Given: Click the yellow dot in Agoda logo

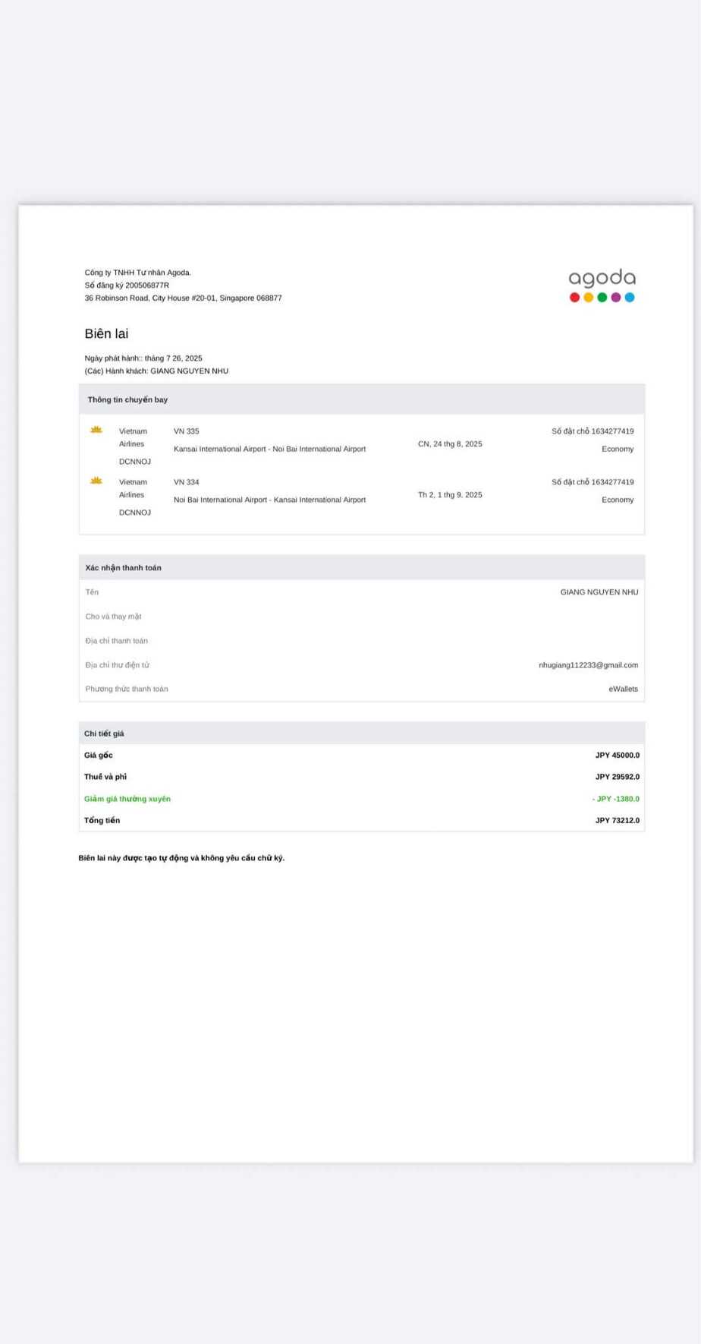Looking at the screenshot, I should click(588, 298).
